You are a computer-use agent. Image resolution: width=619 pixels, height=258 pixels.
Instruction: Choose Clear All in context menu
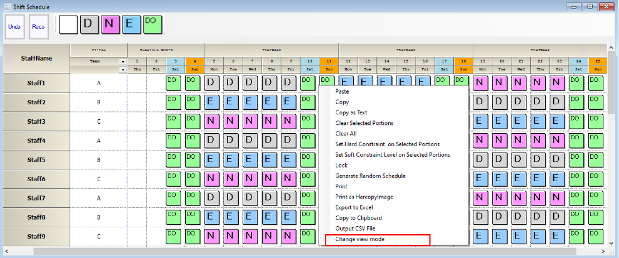pos(346,133)
